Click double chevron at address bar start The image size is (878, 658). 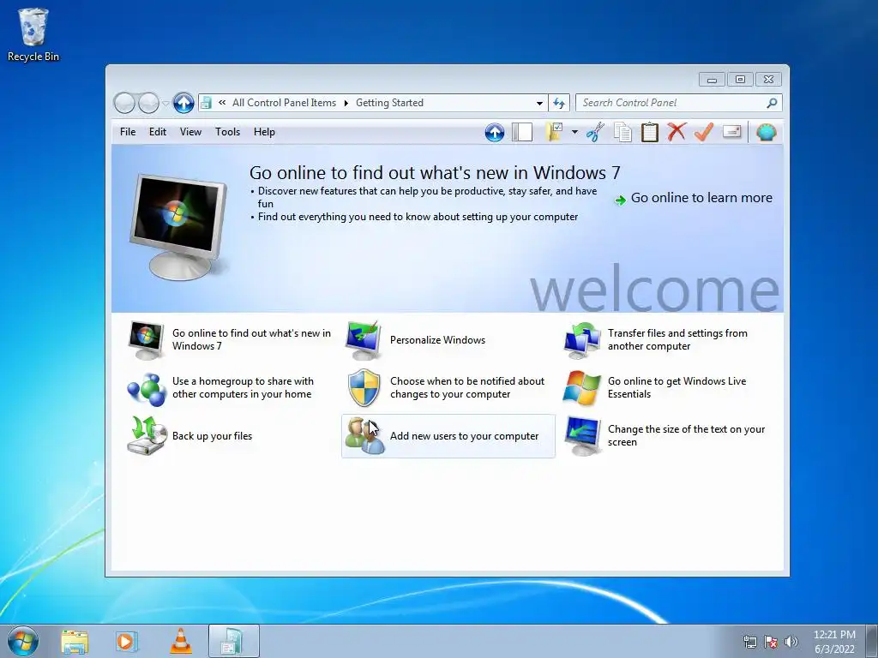pyautogui.click(x=222, y=103)
